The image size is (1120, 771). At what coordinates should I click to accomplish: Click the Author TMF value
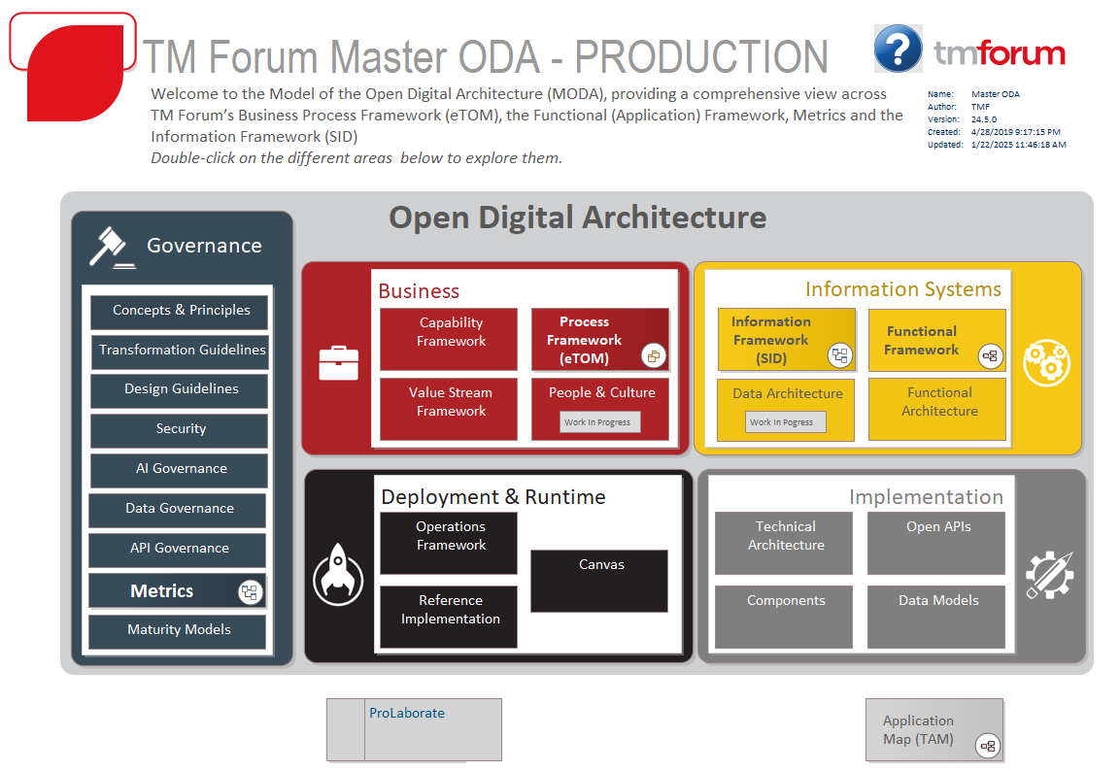pyautogui.click(x=980, y=107)
